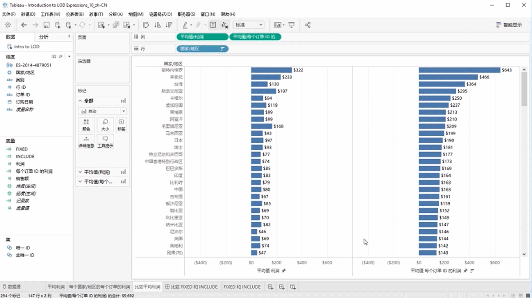Click the dimensions search magnifier icon

(x=61, y=57)
